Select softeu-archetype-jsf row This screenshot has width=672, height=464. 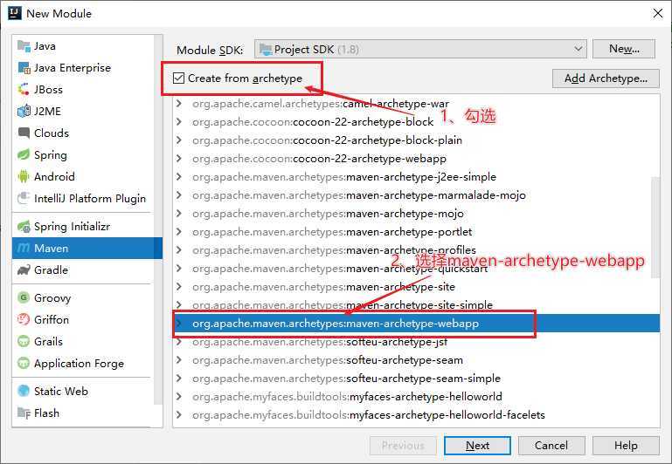tap(416, 342)
